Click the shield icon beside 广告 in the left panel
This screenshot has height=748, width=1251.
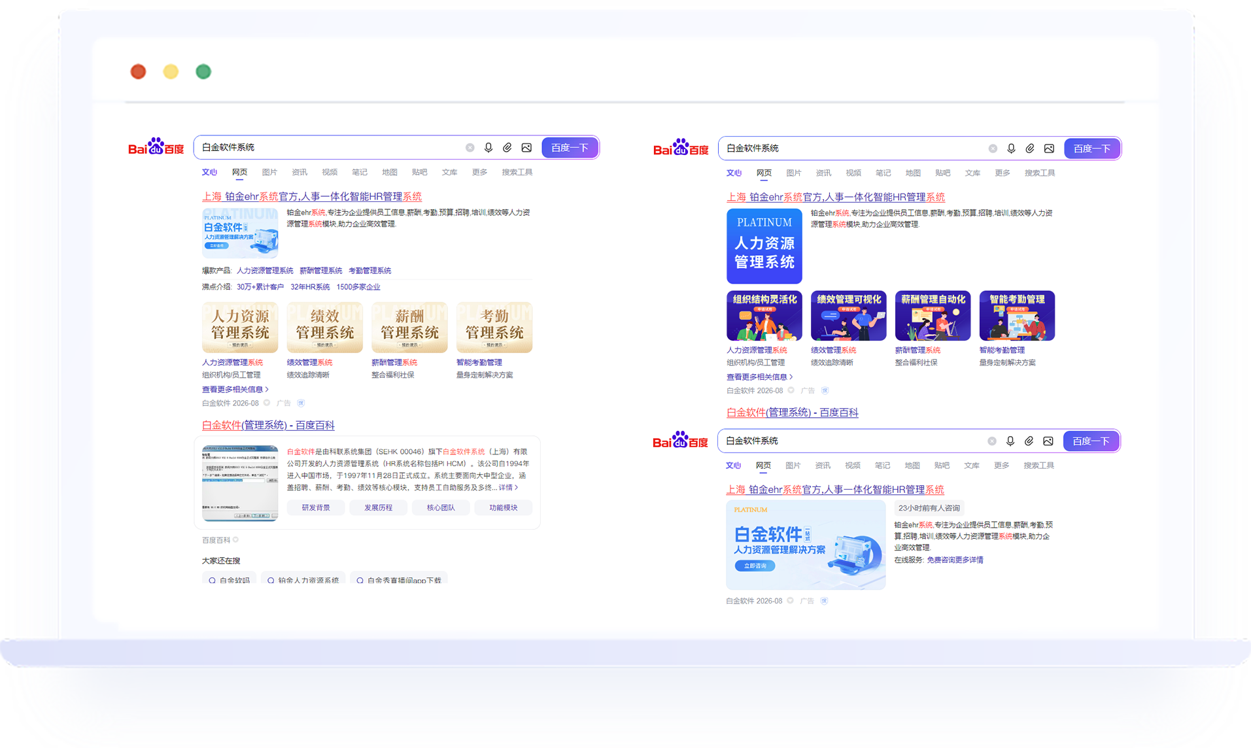point(301,403)
